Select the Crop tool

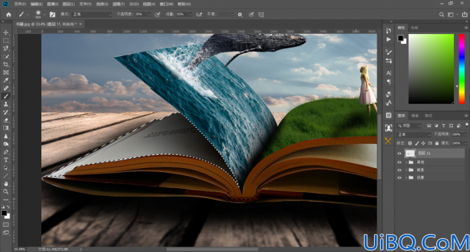pyautogui.click(x=6, y=65)
